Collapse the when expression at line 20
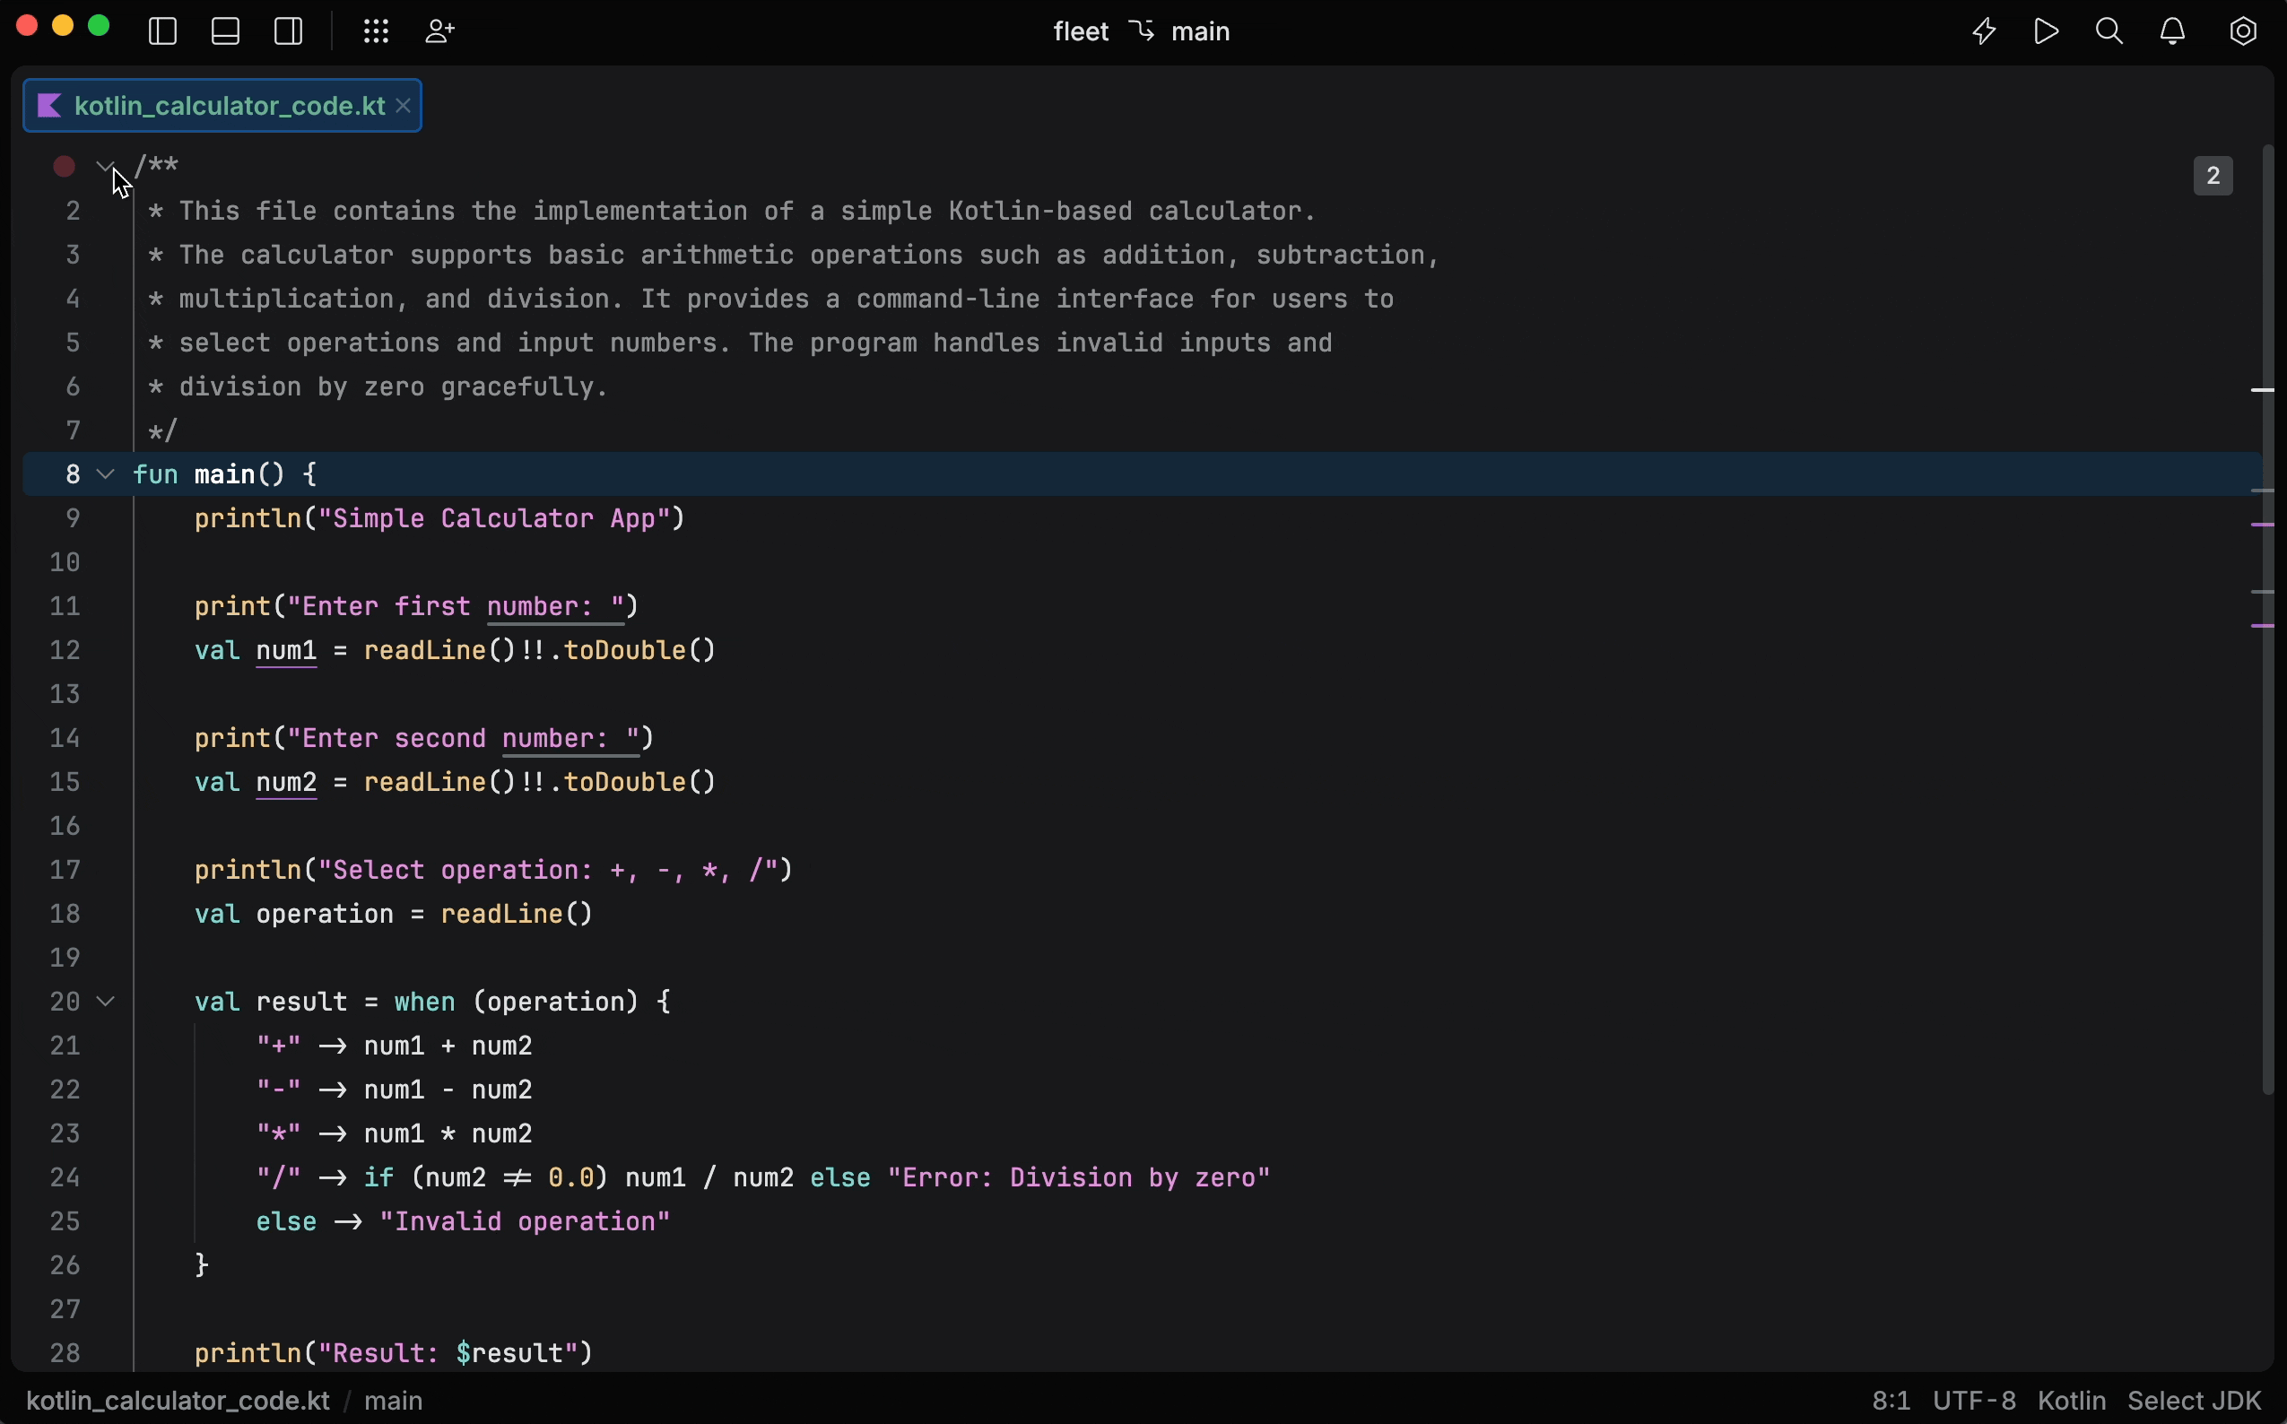2287x1424 pixels. click(x=105, y=1001)
